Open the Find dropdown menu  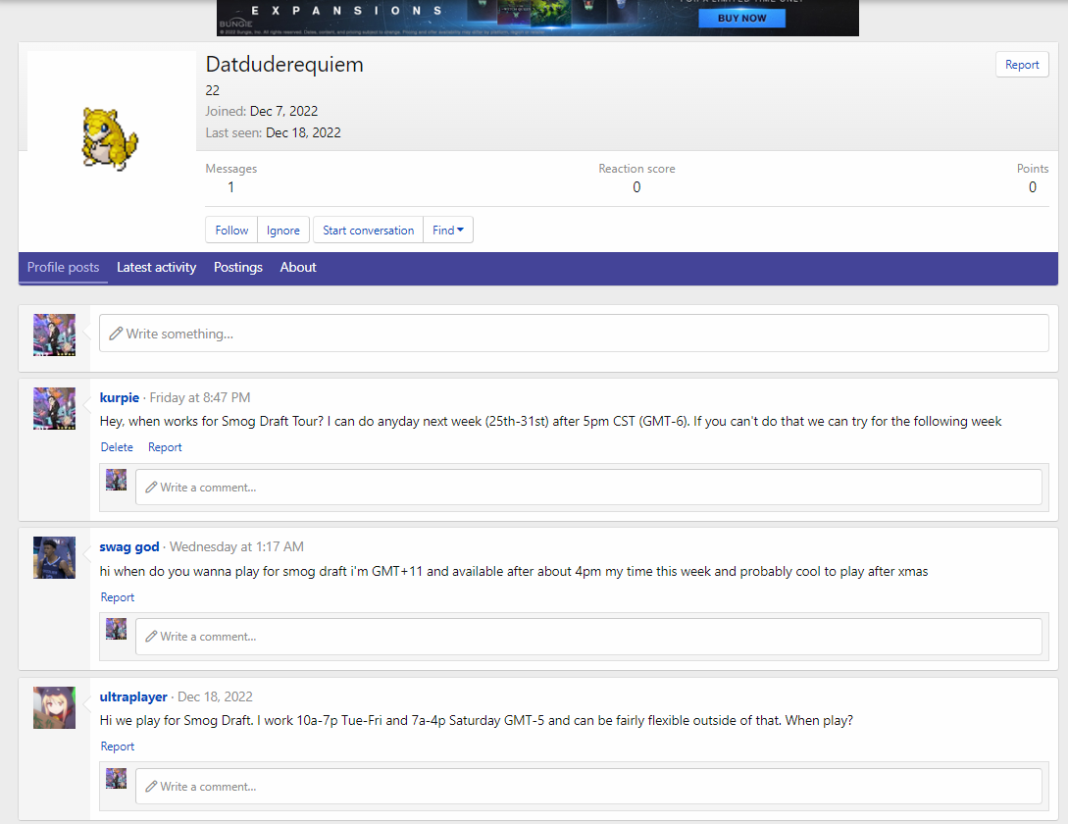pos(448,231)
